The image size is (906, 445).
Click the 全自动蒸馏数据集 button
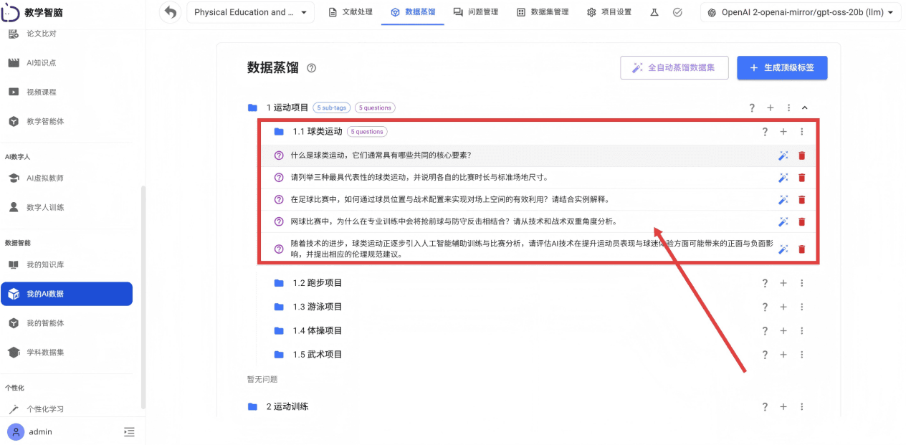(674, 67)
